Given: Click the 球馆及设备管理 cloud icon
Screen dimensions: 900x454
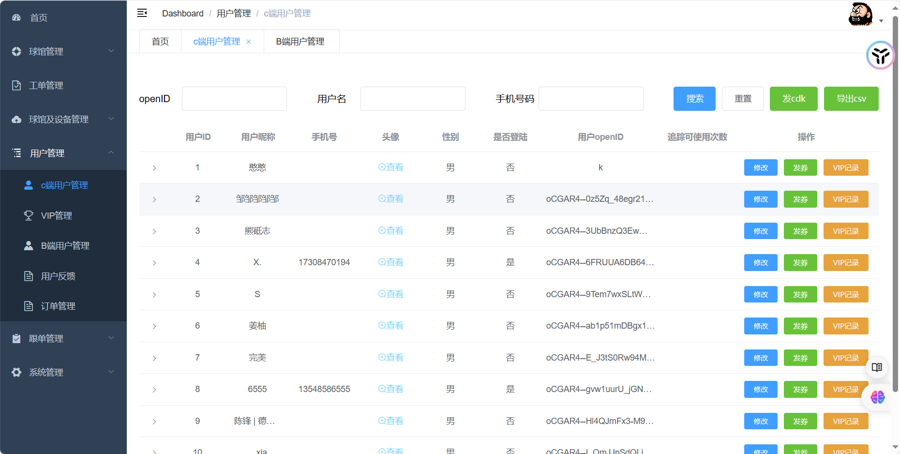Looking at the screenshot, I should 16,119.
